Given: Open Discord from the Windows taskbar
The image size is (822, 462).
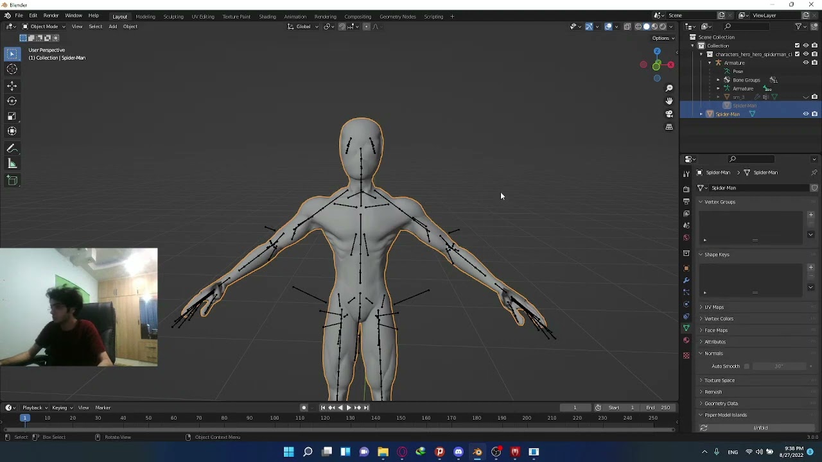Looking at the screenshot, I should point(459,452).
